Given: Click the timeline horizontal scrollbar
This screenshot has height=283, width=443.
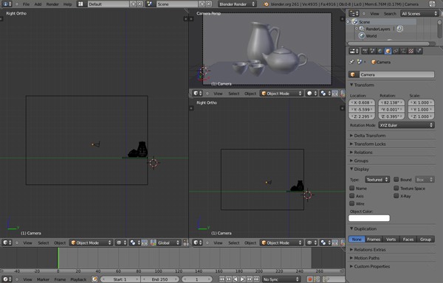Looking at the screenshot, I should coord(172,271).
